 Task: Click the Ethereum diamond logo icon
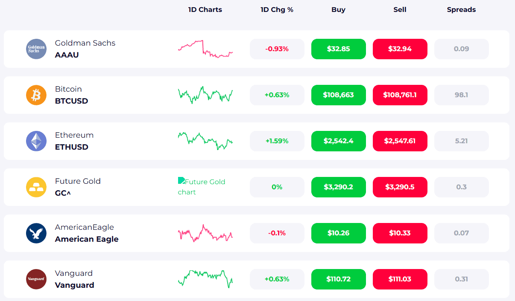36,141
